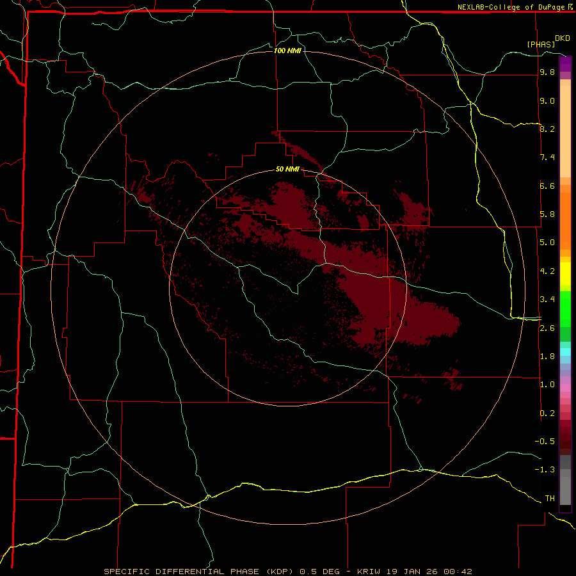The height and width of the screenshot is (576, 576).
Task: Click the 6.6 color scale value
Action: click(547, 186)
